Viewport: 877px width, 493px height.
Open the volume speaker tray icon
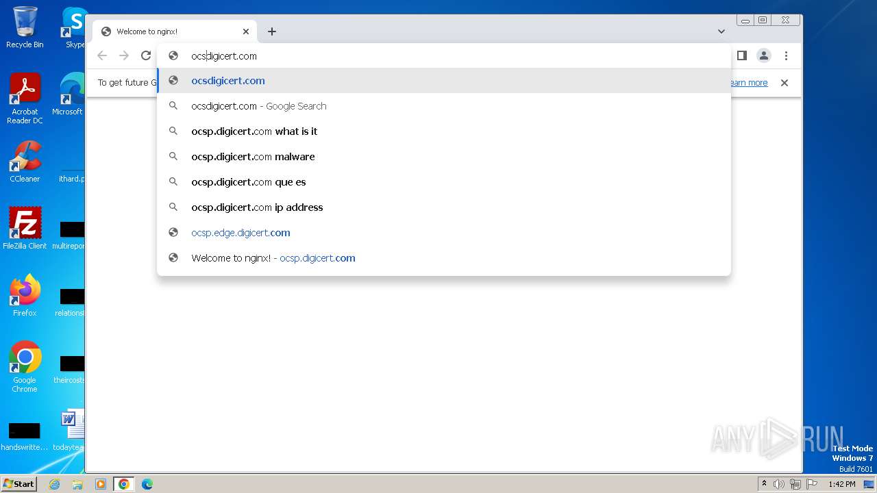[779, 484]
